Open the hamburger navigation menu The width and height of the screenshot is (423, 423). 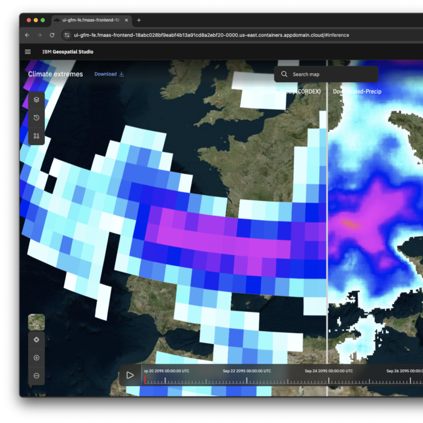tap(28, 52)
